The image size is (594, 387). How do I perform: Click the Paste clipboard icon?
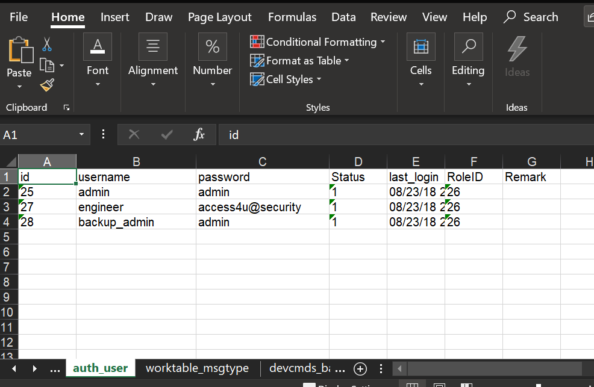(x=19, y=50)
